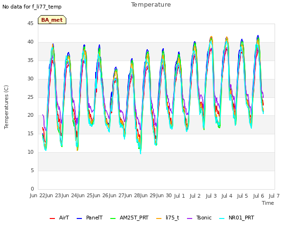Click the BA_met annotation box
This screenshot has height=227, width=303.
pyautogui.click(x=52, y=20)
